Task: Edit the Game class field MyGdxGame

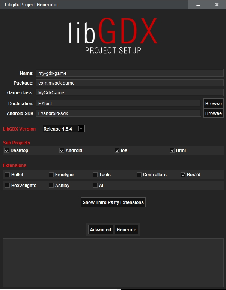Action: pos(130,93)
